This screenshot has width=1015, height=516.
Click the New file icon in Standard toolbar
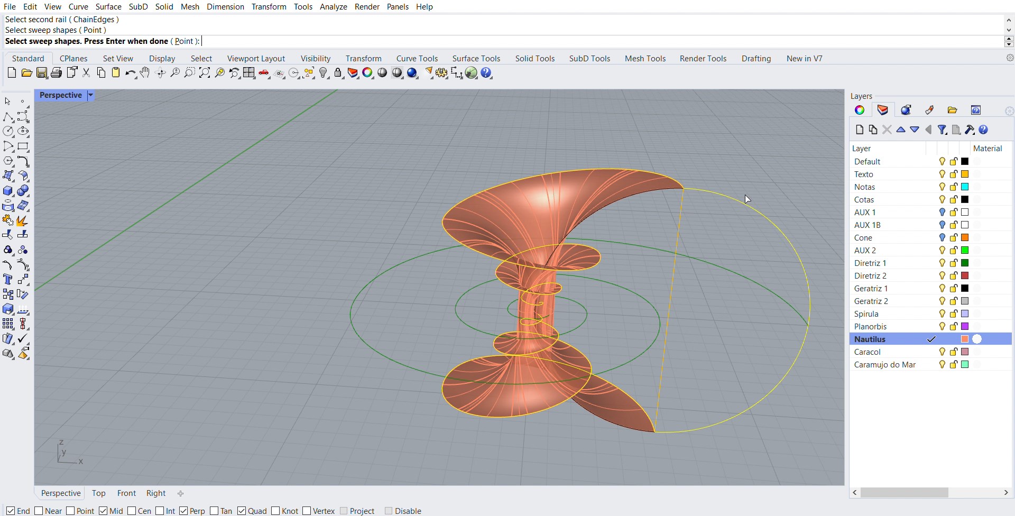coord(12,73)
